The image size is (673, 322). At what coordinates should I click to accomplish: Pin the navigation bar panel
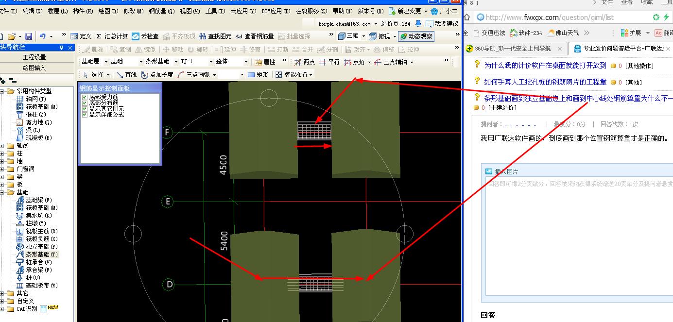pos(62,48)
